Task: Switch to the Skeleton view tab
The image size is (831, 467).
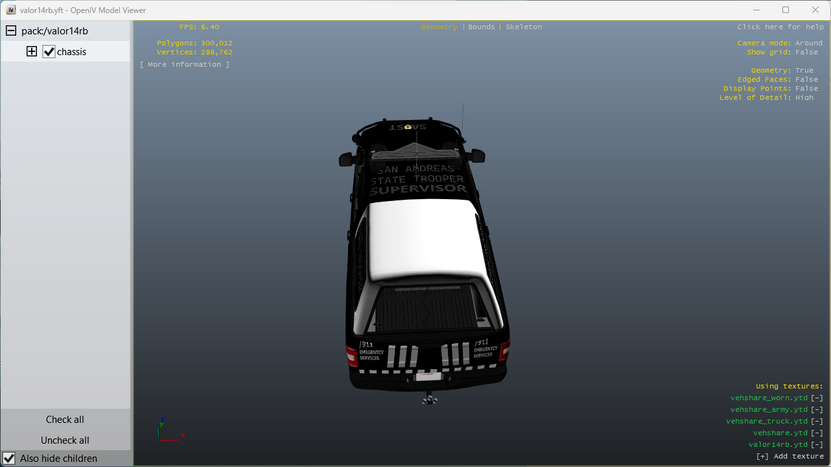Action: coord(524,27)
